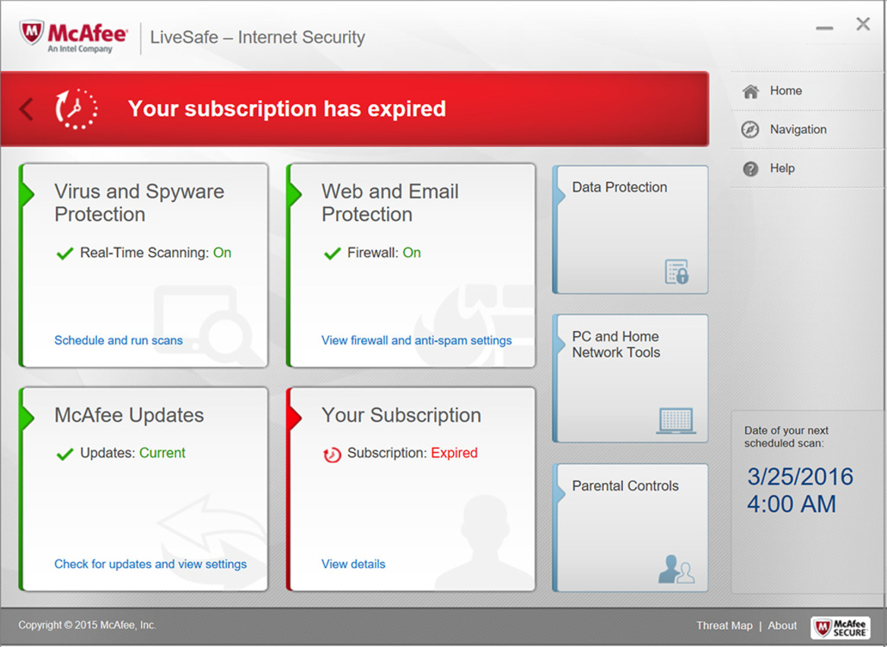
Task: Expand the PC and Home Network Tools panel
Action: (x=631, y=378)
